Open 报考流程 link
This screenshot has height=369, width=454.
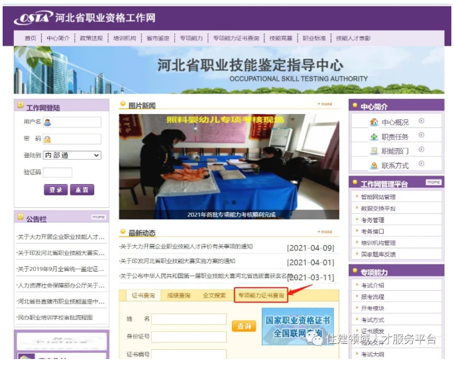[x=372, y=297]
